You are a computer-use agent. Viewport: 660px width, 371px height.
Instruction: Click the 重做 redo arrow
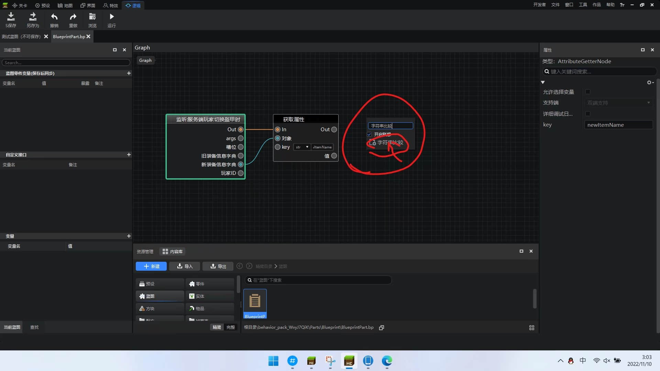(x=73, y=16)
